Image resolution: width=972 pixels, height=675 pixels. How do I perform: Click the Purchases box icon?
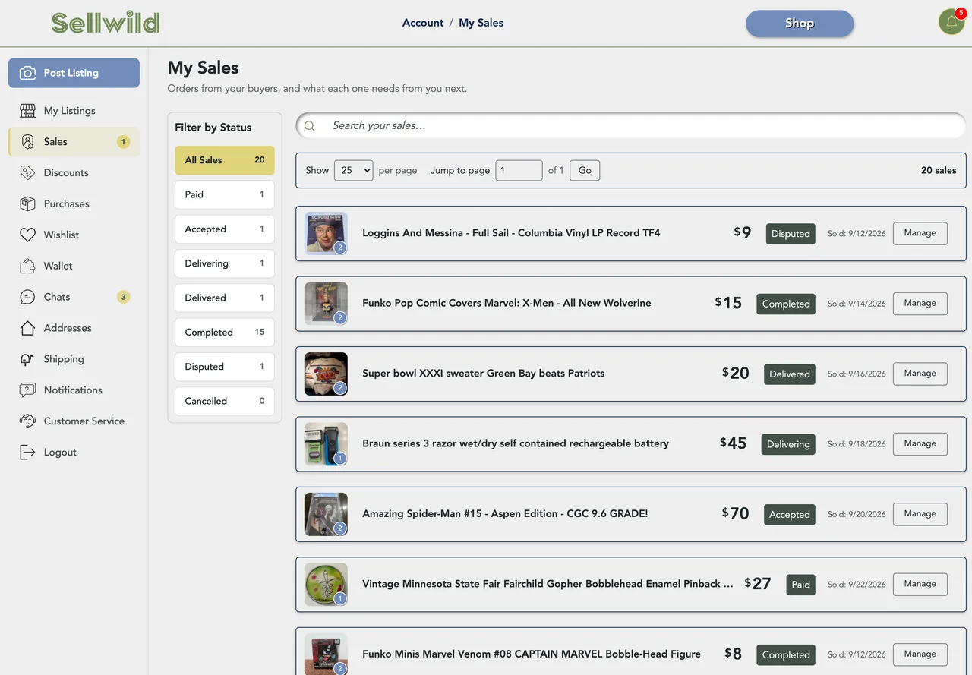coord(28,204)
